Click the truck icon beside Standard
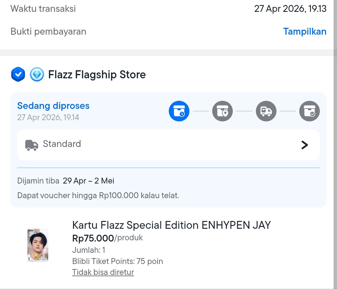This screenshot has height=289, width=337. click(32, 145)
